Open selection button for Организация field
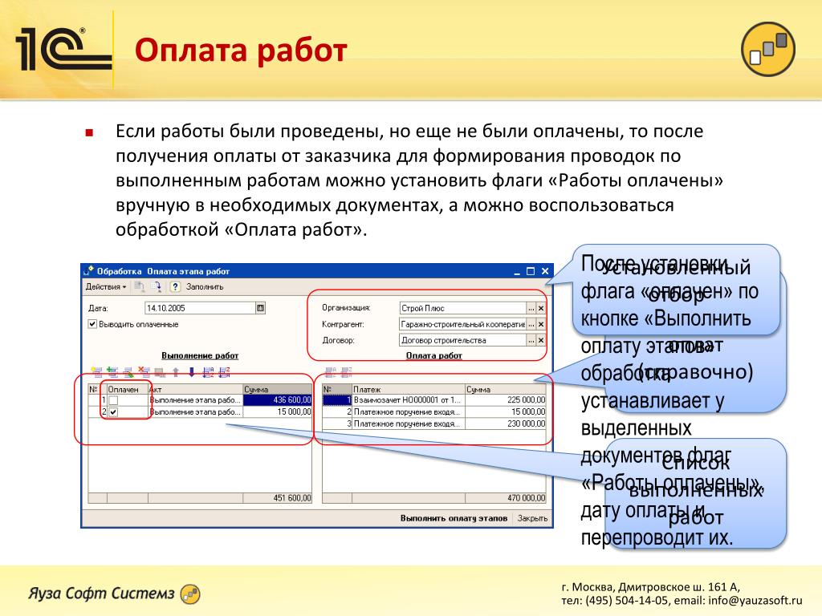Screen dimensions: 822x616 (531, 309)
